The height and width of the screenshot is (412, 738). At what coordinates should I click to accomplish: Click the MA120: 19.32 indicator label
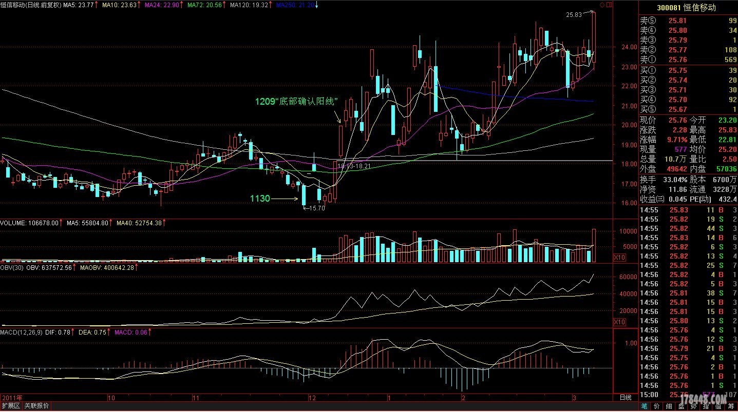click(x=249, y=5)
